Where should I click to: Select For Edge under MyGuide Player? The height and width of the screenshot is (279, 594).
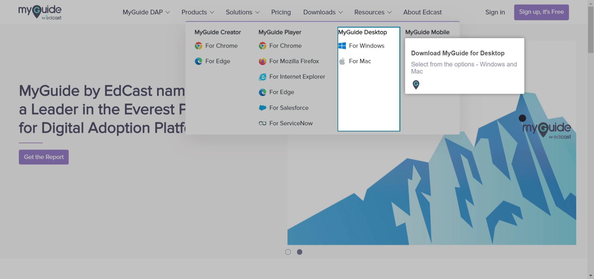tap(282, 92)
